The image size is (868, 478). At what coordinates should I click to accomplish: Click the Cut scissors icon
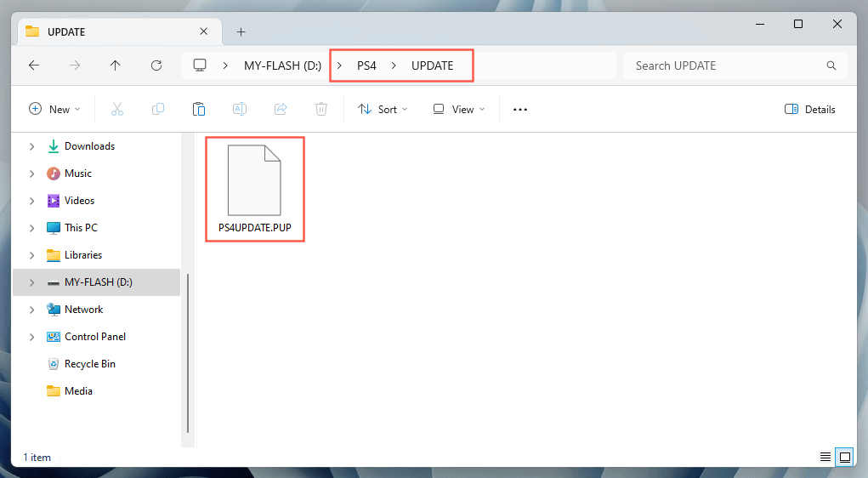tap(117, 109)
